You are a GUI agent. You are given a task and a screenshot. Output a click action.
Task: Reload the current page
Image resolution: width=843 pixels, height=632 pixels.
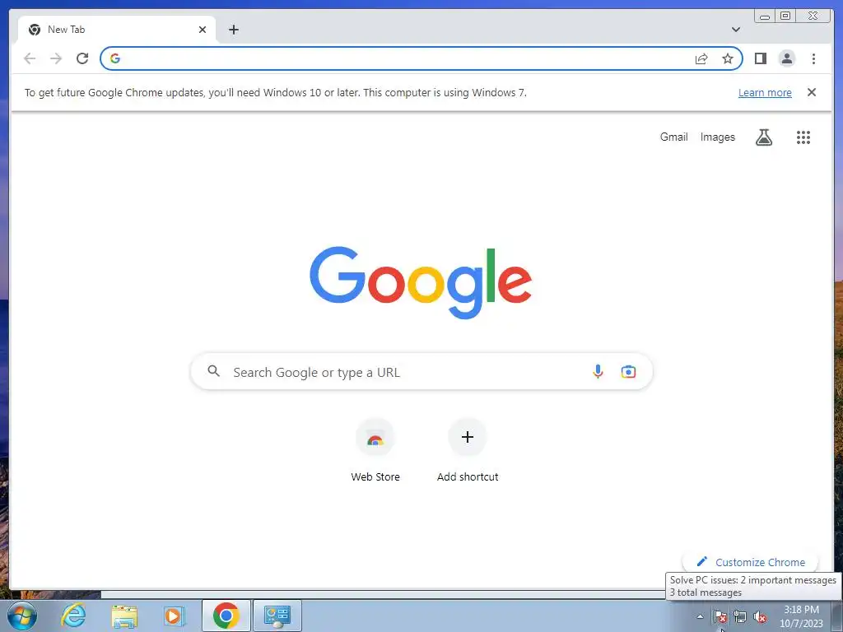coord(82,58)
